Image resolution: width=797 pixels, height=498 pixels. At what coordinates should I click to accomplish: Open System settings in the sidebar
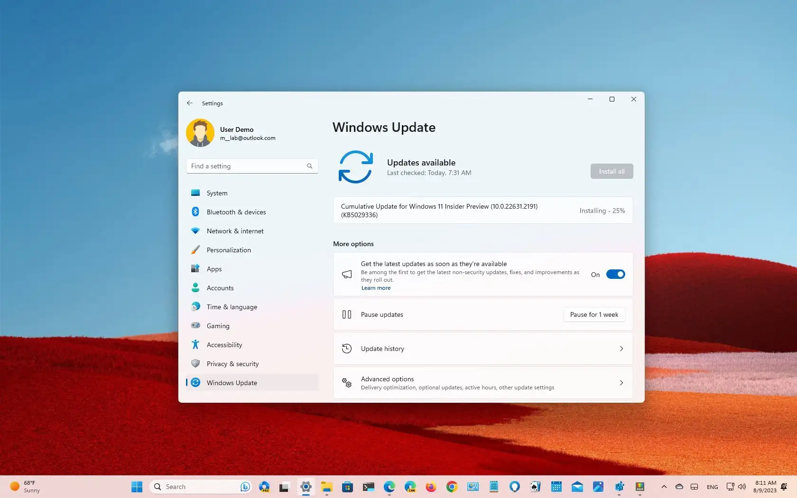click(x=216, y=193)
